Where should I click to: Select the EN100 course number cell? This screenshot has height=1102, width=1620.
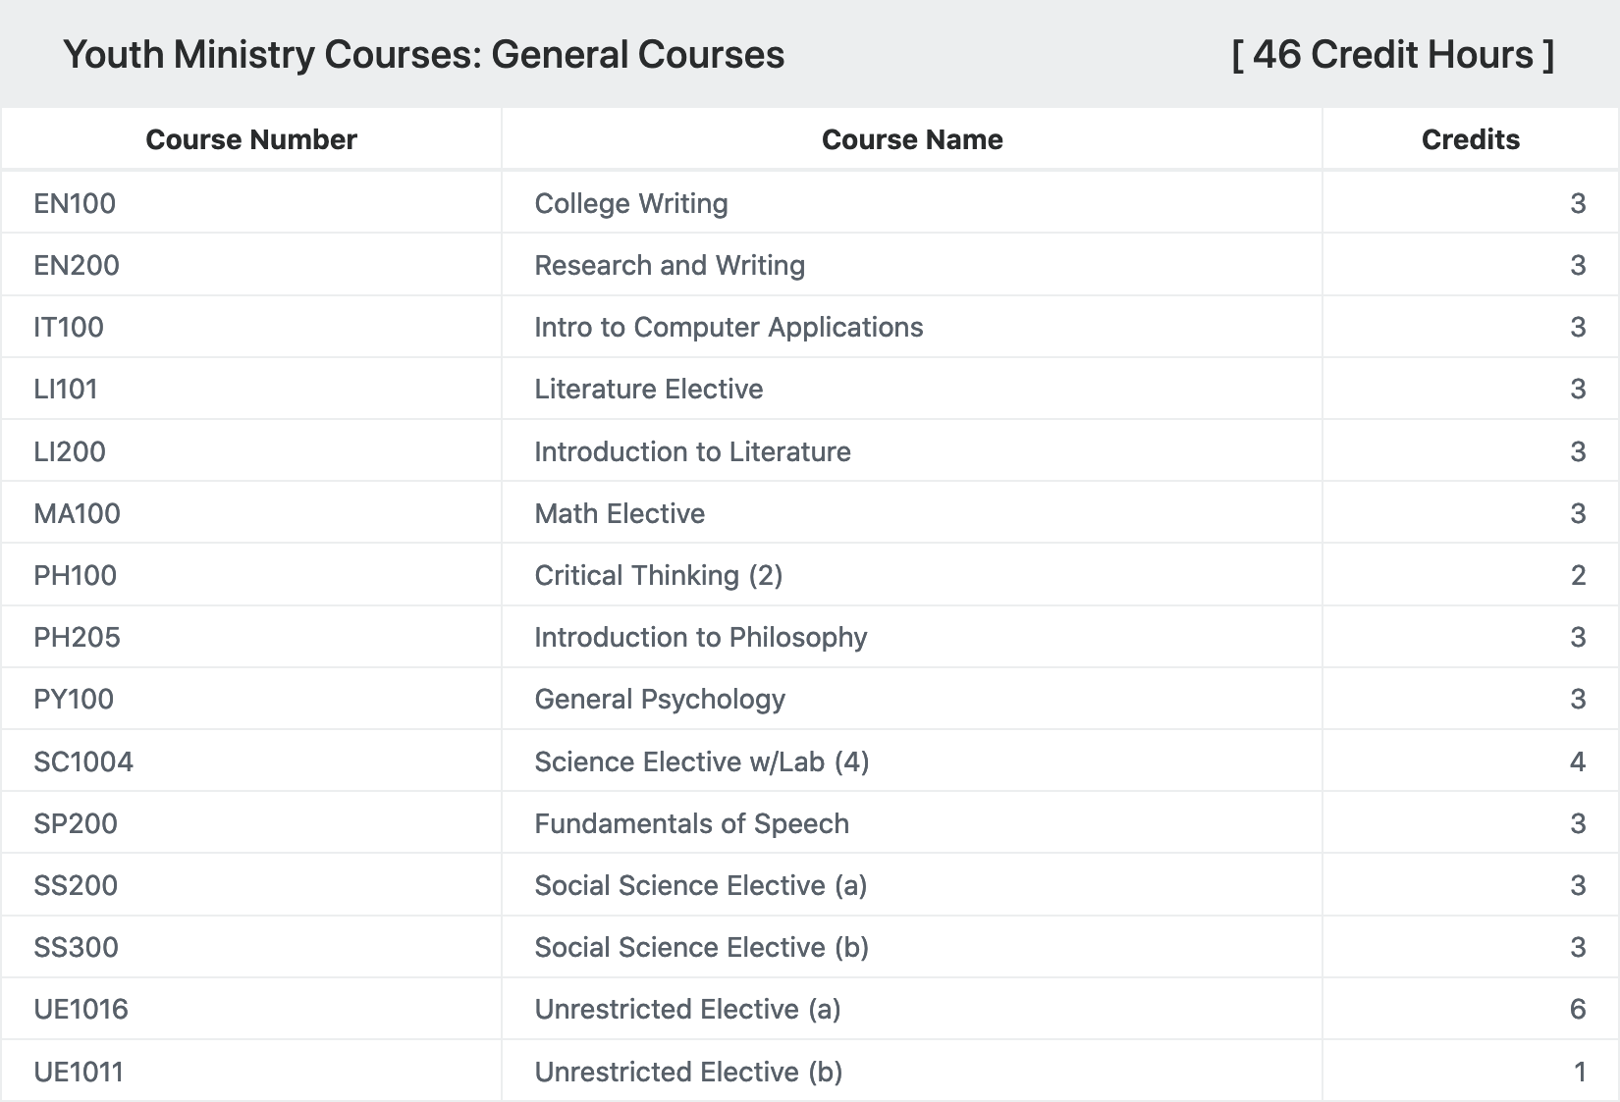coord(75,203)
